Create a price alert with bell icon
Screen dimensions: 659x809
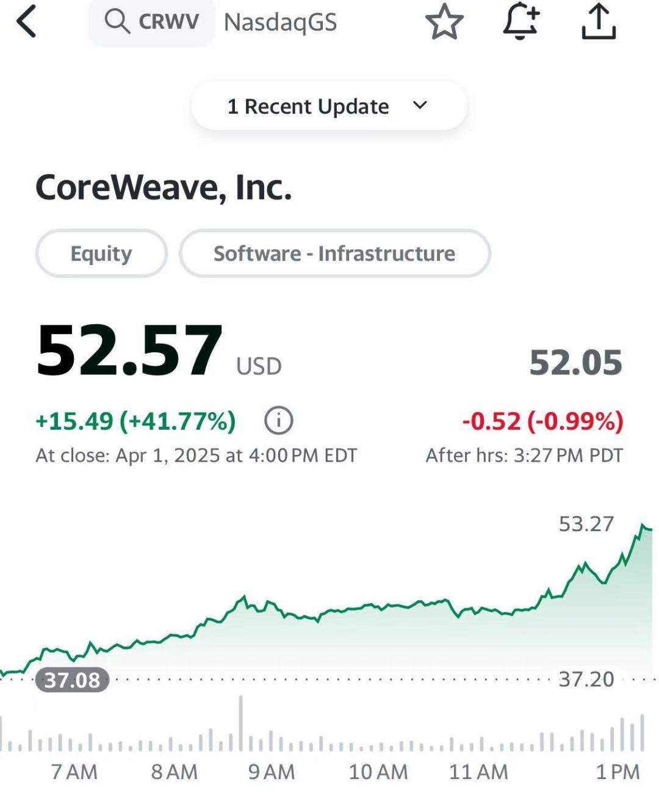[x=520, y=21]
